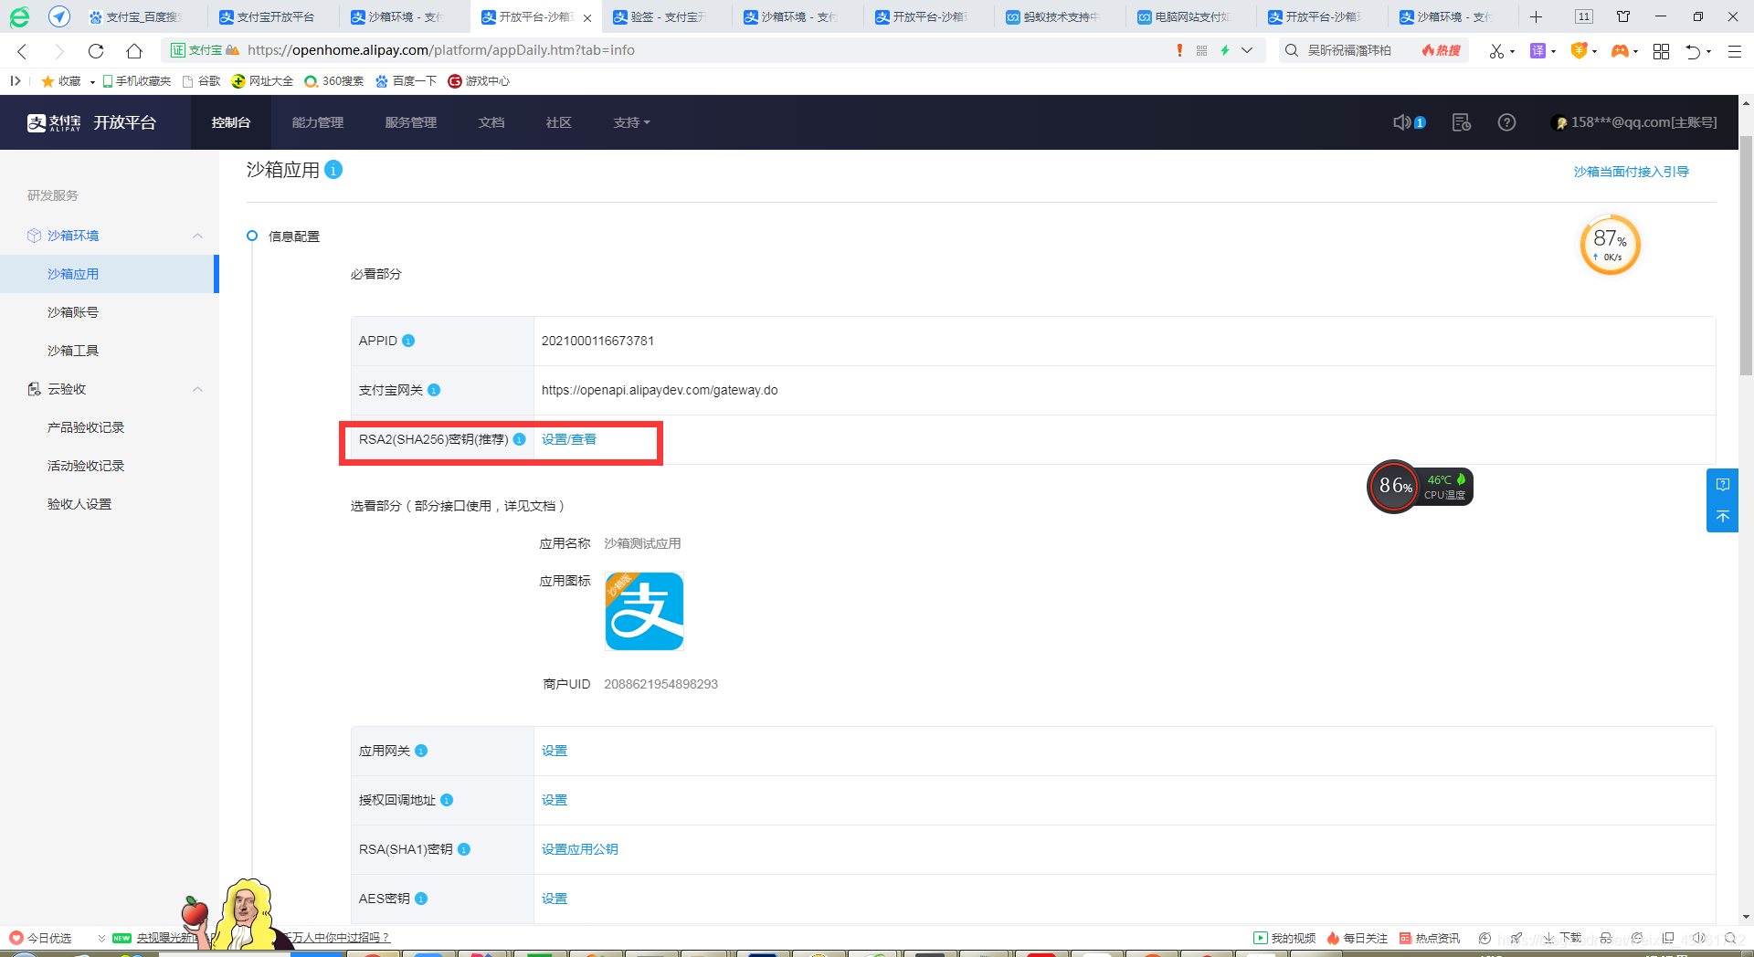Switch to 控制台 navigation tab
Viewport: 1754px width, 957px height.
(231, 122)
